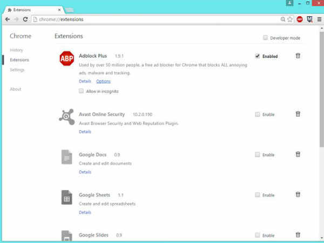Click the Google Slides extension name
The height and width of the screenshot is (243, 324).
coord(93,235)
